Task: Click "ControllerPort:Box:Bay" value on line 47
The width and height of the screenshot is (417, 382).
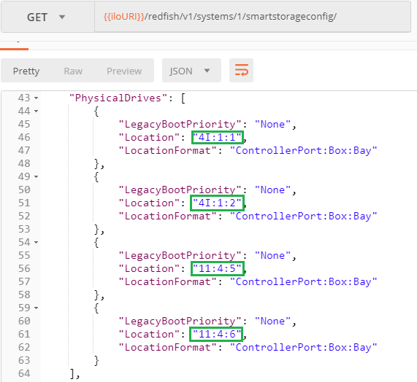Action: pyautogui.click(x=304, y=151)
